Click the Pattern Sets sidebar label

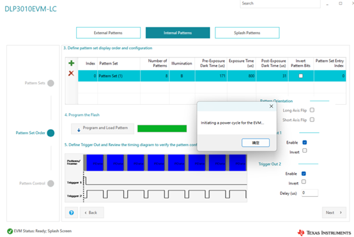click(35, 83)
